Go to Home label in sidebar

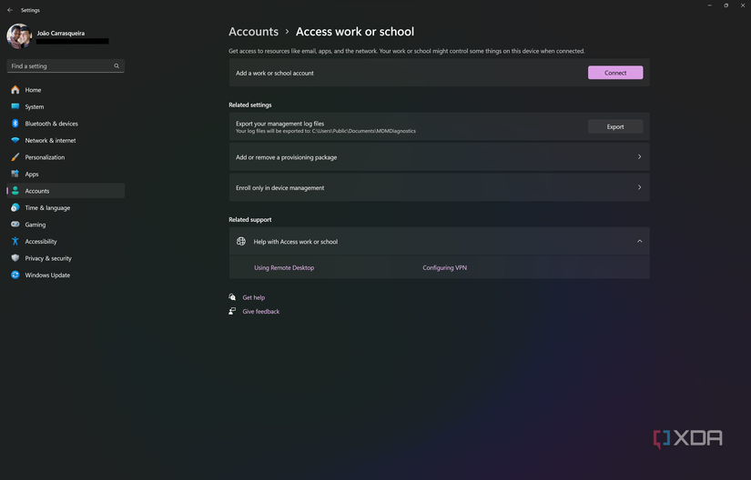click(33, 90)
